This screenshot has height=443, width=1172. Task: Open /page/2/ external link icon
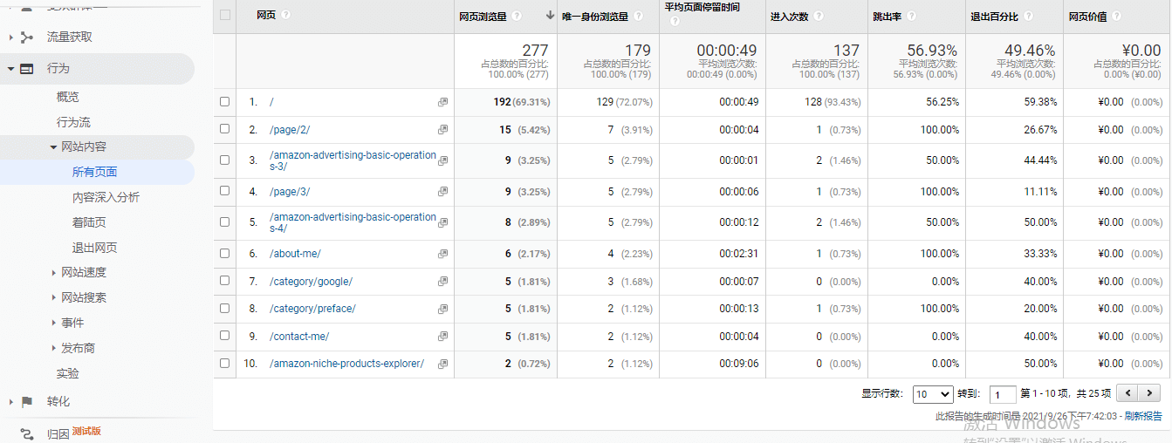tap(442, 130)
